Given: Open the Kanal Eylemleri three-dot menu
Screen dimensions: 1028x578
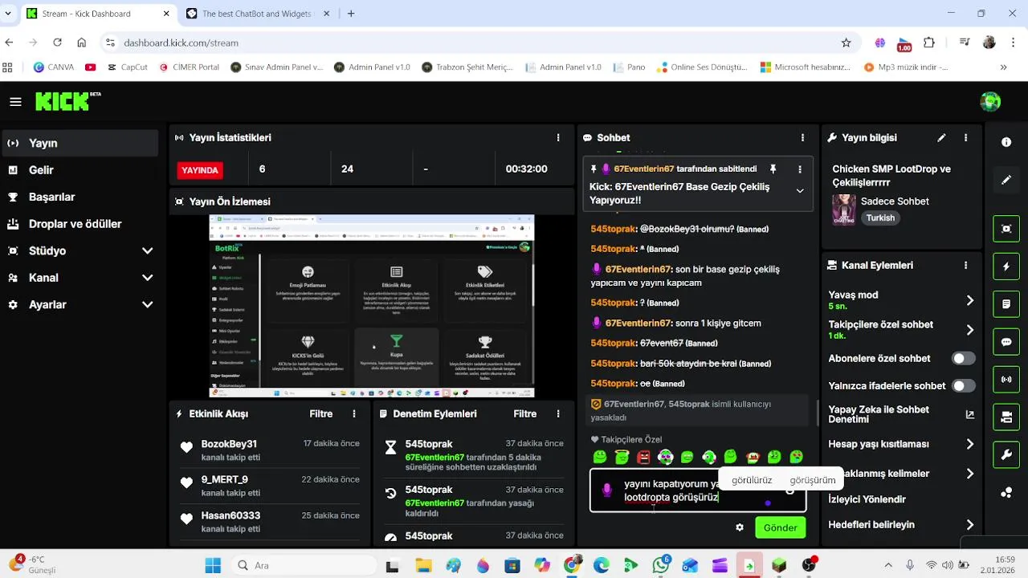Looking at the screenshot, I should 966,265.
